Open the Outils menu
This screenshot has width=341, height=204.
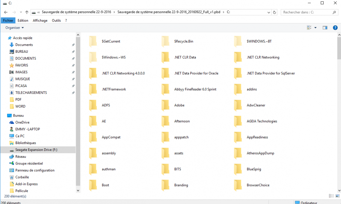click(x=56, y=20)
